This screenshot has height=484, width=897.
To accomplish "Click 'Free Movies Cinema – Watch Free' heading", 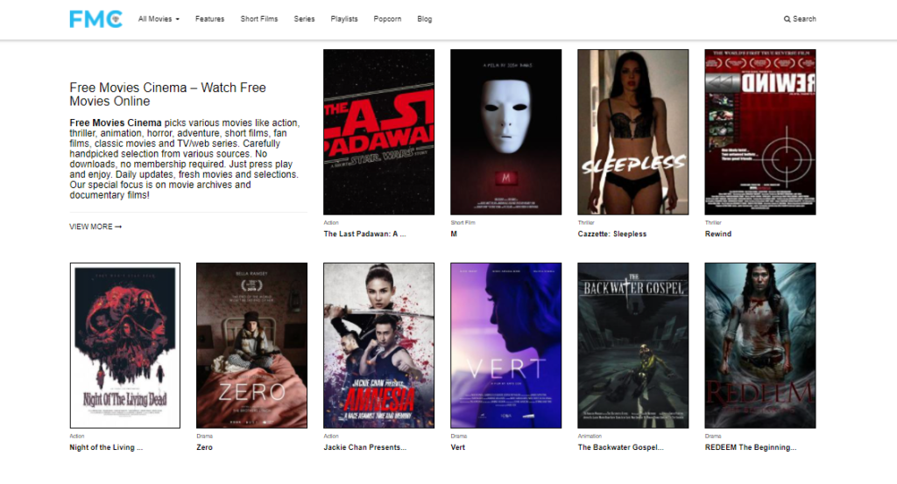I will [x=167, y=95].
